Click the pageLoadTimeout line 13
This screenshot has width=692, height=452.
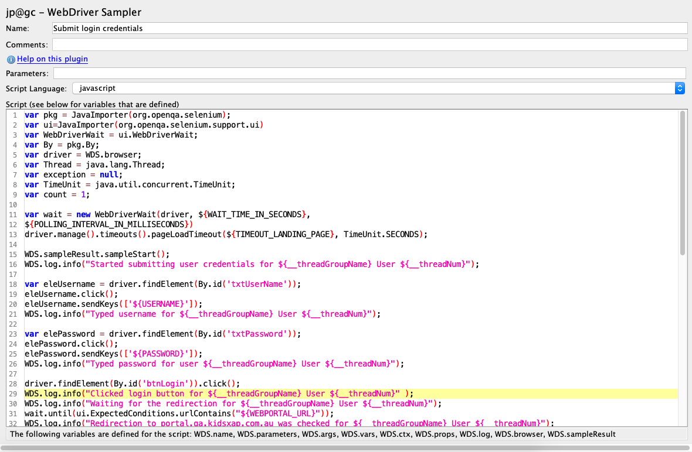tap(226, 234)
